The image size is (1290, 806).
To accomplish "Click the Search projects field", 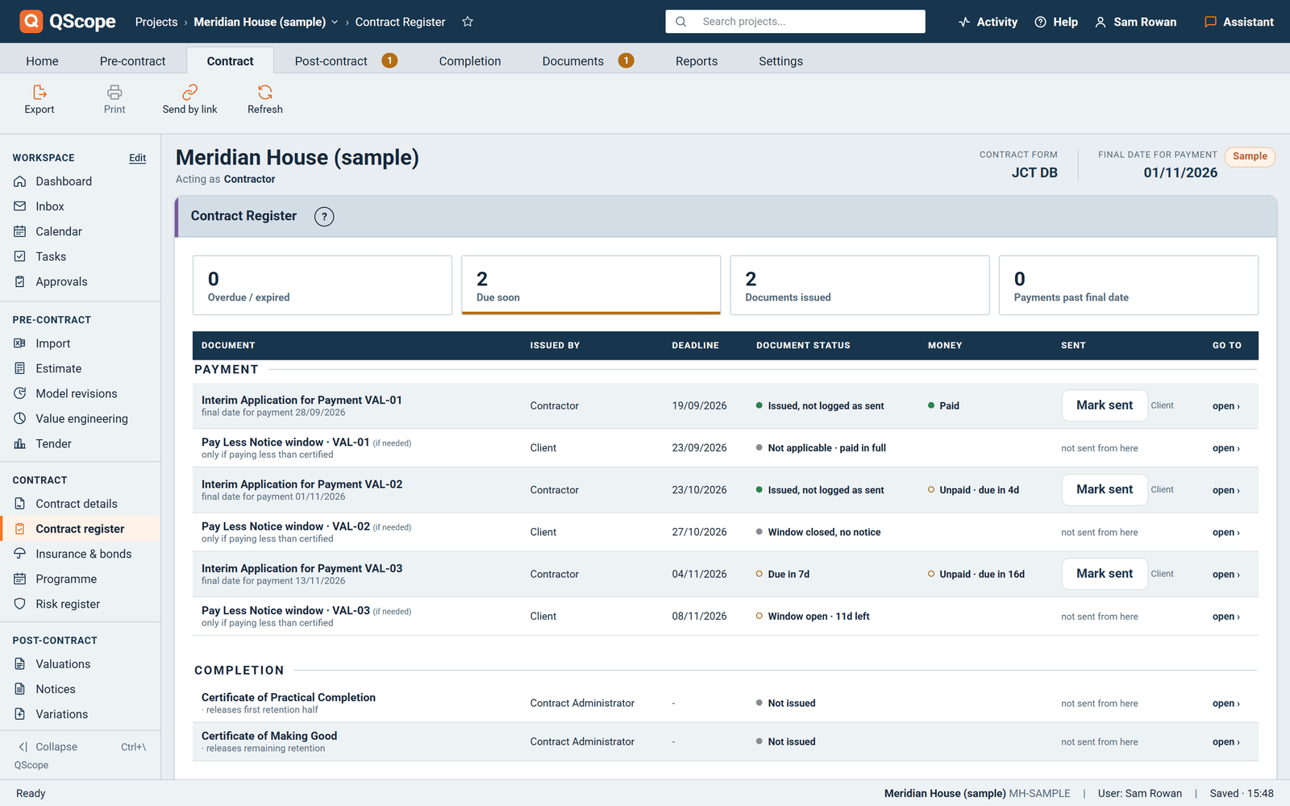I will pos(795,22).
